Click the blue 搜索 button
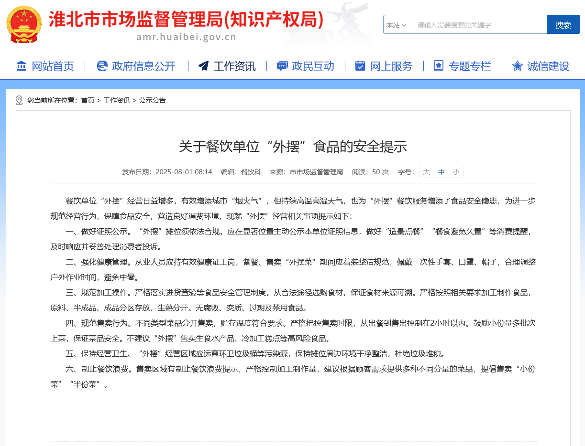Screen dimensions: 585x446 point(563,25)
